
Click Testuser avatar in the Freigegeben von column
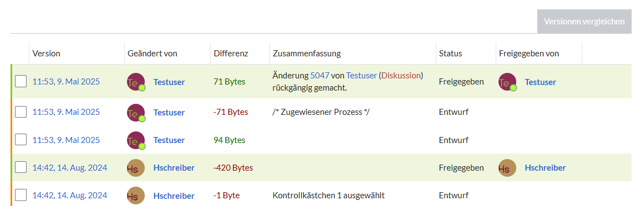tap(507, 82)
